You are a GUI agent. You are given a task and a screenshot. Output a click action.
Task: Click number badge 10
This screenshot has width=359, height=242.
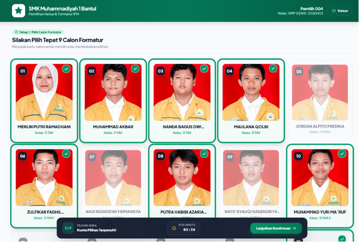coord(298,156)
